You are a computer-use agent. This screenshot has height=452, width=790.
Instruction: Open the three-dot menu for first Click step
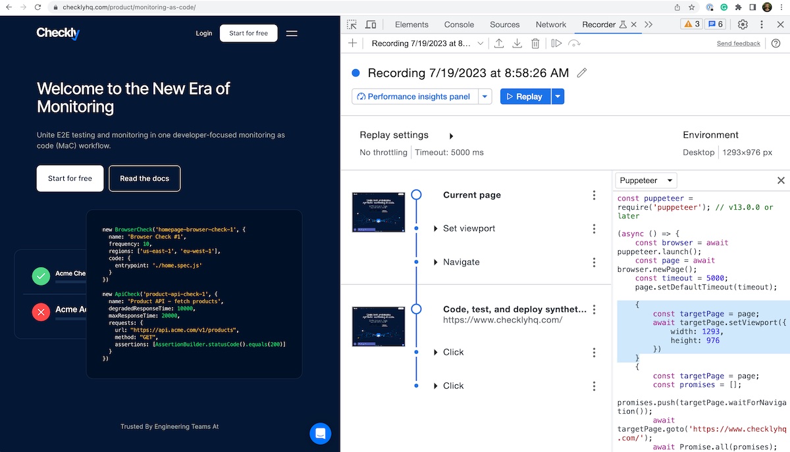[594, 353]
